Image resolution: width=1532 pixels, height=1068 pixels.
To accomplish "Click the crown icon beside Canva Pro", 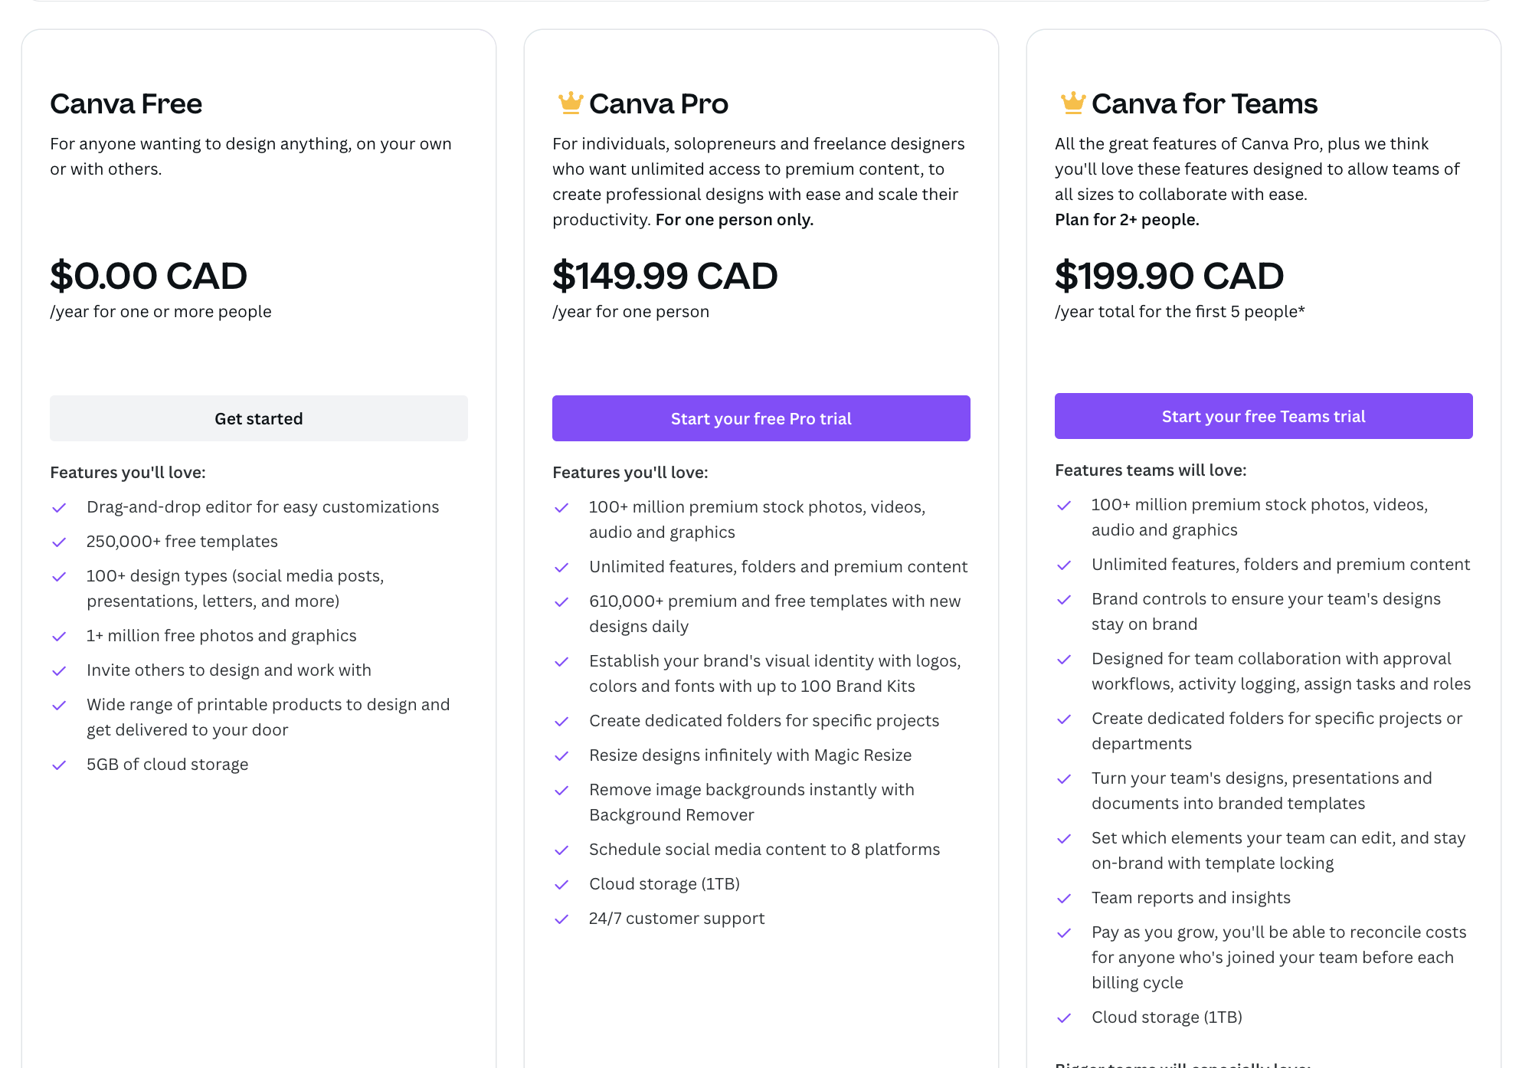I will [571, 103].
